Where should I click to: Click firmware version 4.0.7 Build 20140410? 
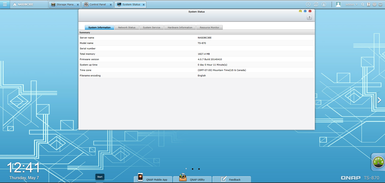tap(210, 59)
